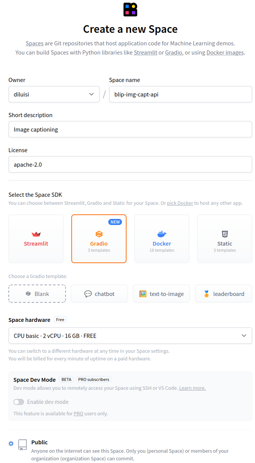The image size is (255, 463).
Task: Select the Blank Gradio template
Action: (x=37, y=294)
